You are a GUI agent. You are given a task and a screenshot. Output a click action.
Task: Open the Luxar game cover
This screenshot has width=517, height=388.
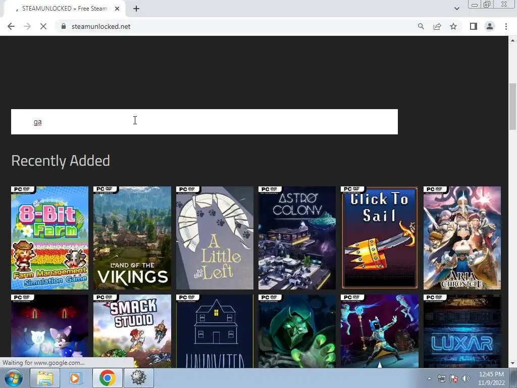point(462,331)
